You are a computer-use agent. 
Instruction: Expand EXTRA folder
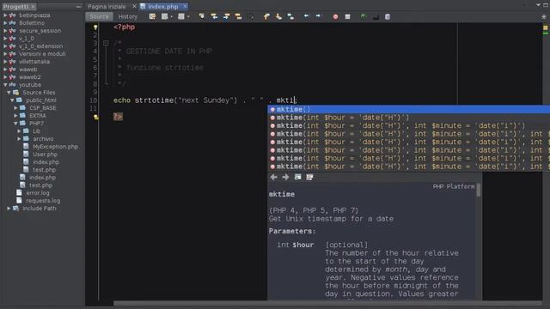coord(15,116)
